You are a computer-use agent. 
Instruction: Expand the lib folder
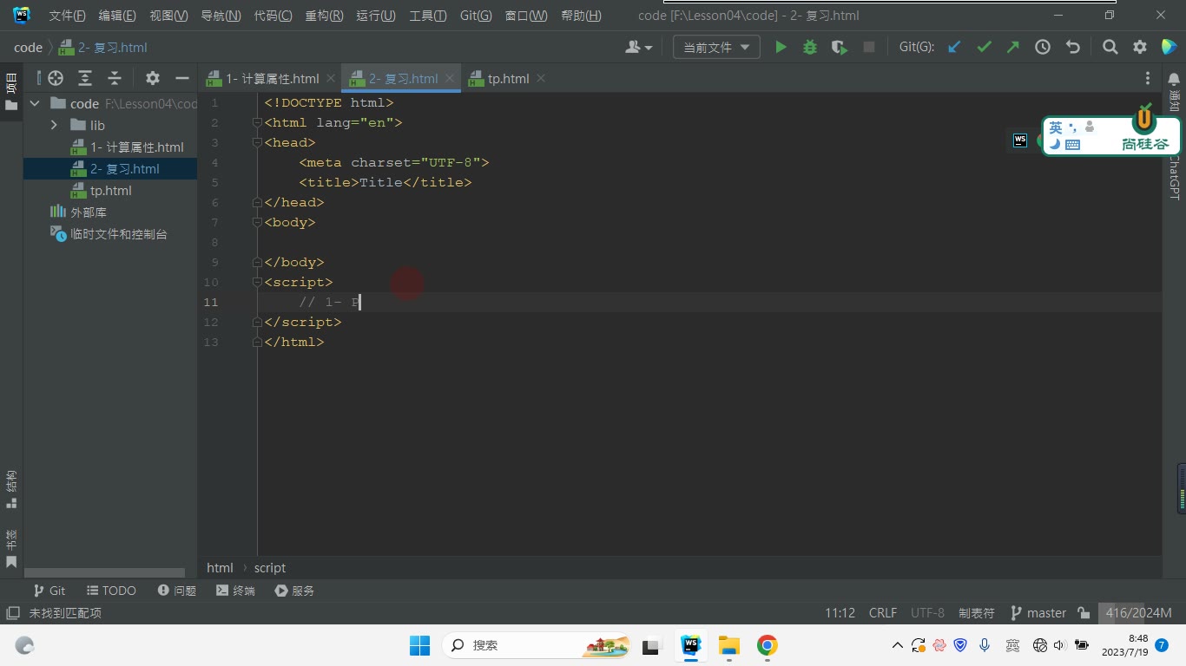click(54, 125)
